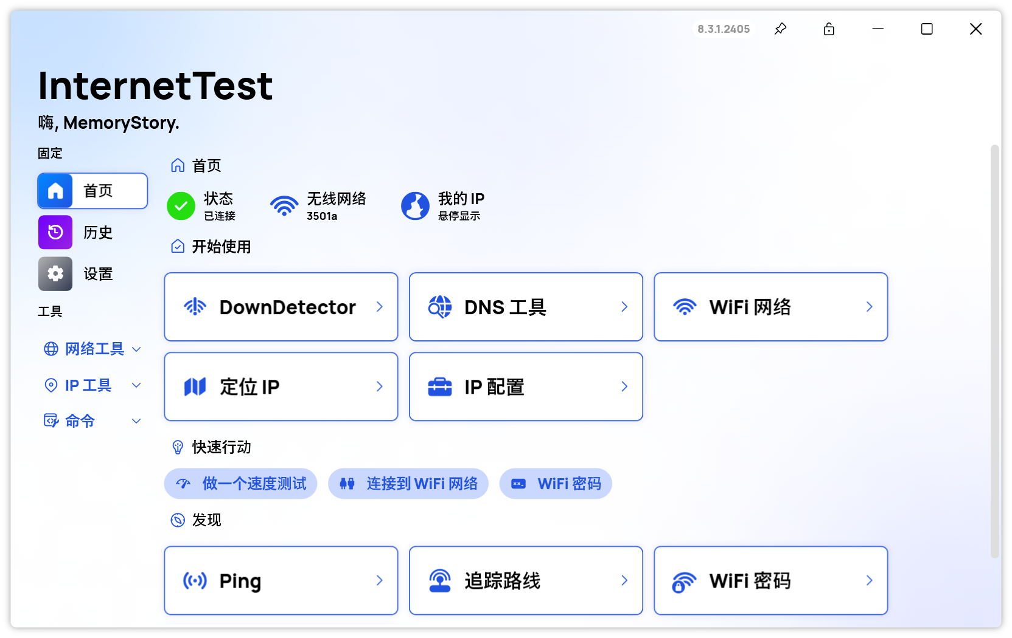Click the location pin icon beside IP 工具
This screenshot has width=1012, height=638.
tap(51, 385)
